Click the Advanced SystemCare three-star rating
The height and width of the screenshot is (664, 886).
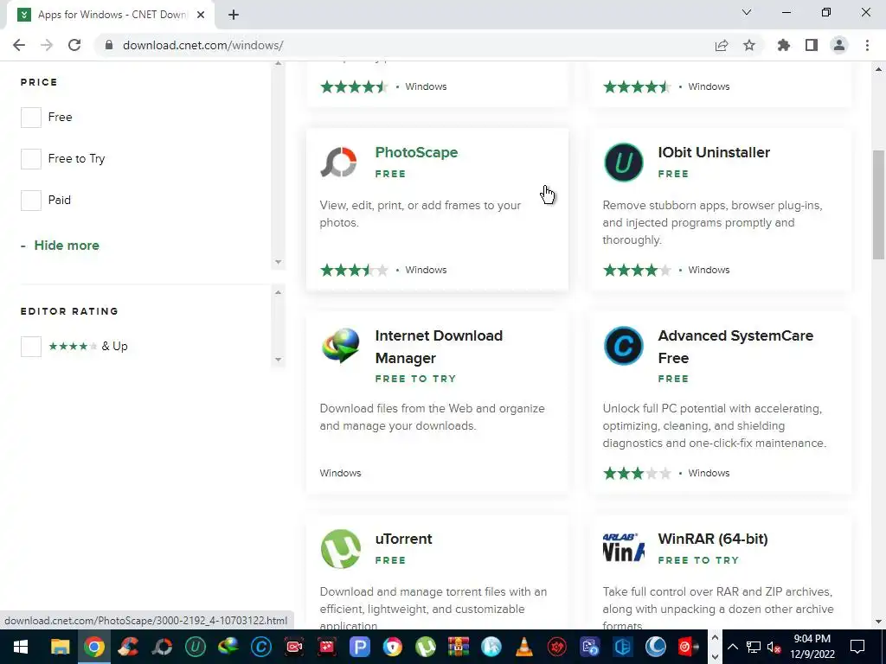(637, 473)
